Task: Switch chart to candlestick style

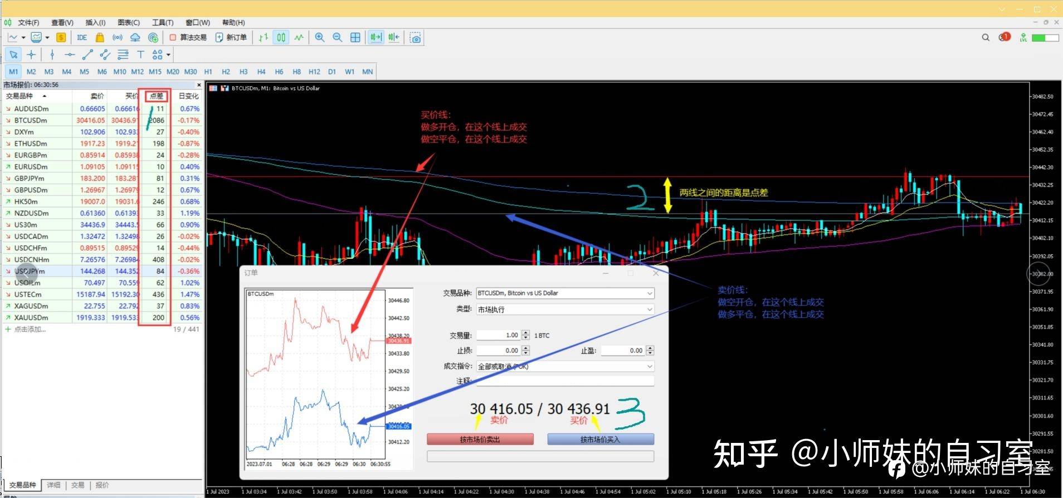Action: point(281,37)
